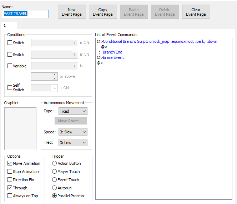Image resolution: width=237 pixels, height=204 pixels.
Task: Select the Erase Event command line
Action: [x=113, y=57]
